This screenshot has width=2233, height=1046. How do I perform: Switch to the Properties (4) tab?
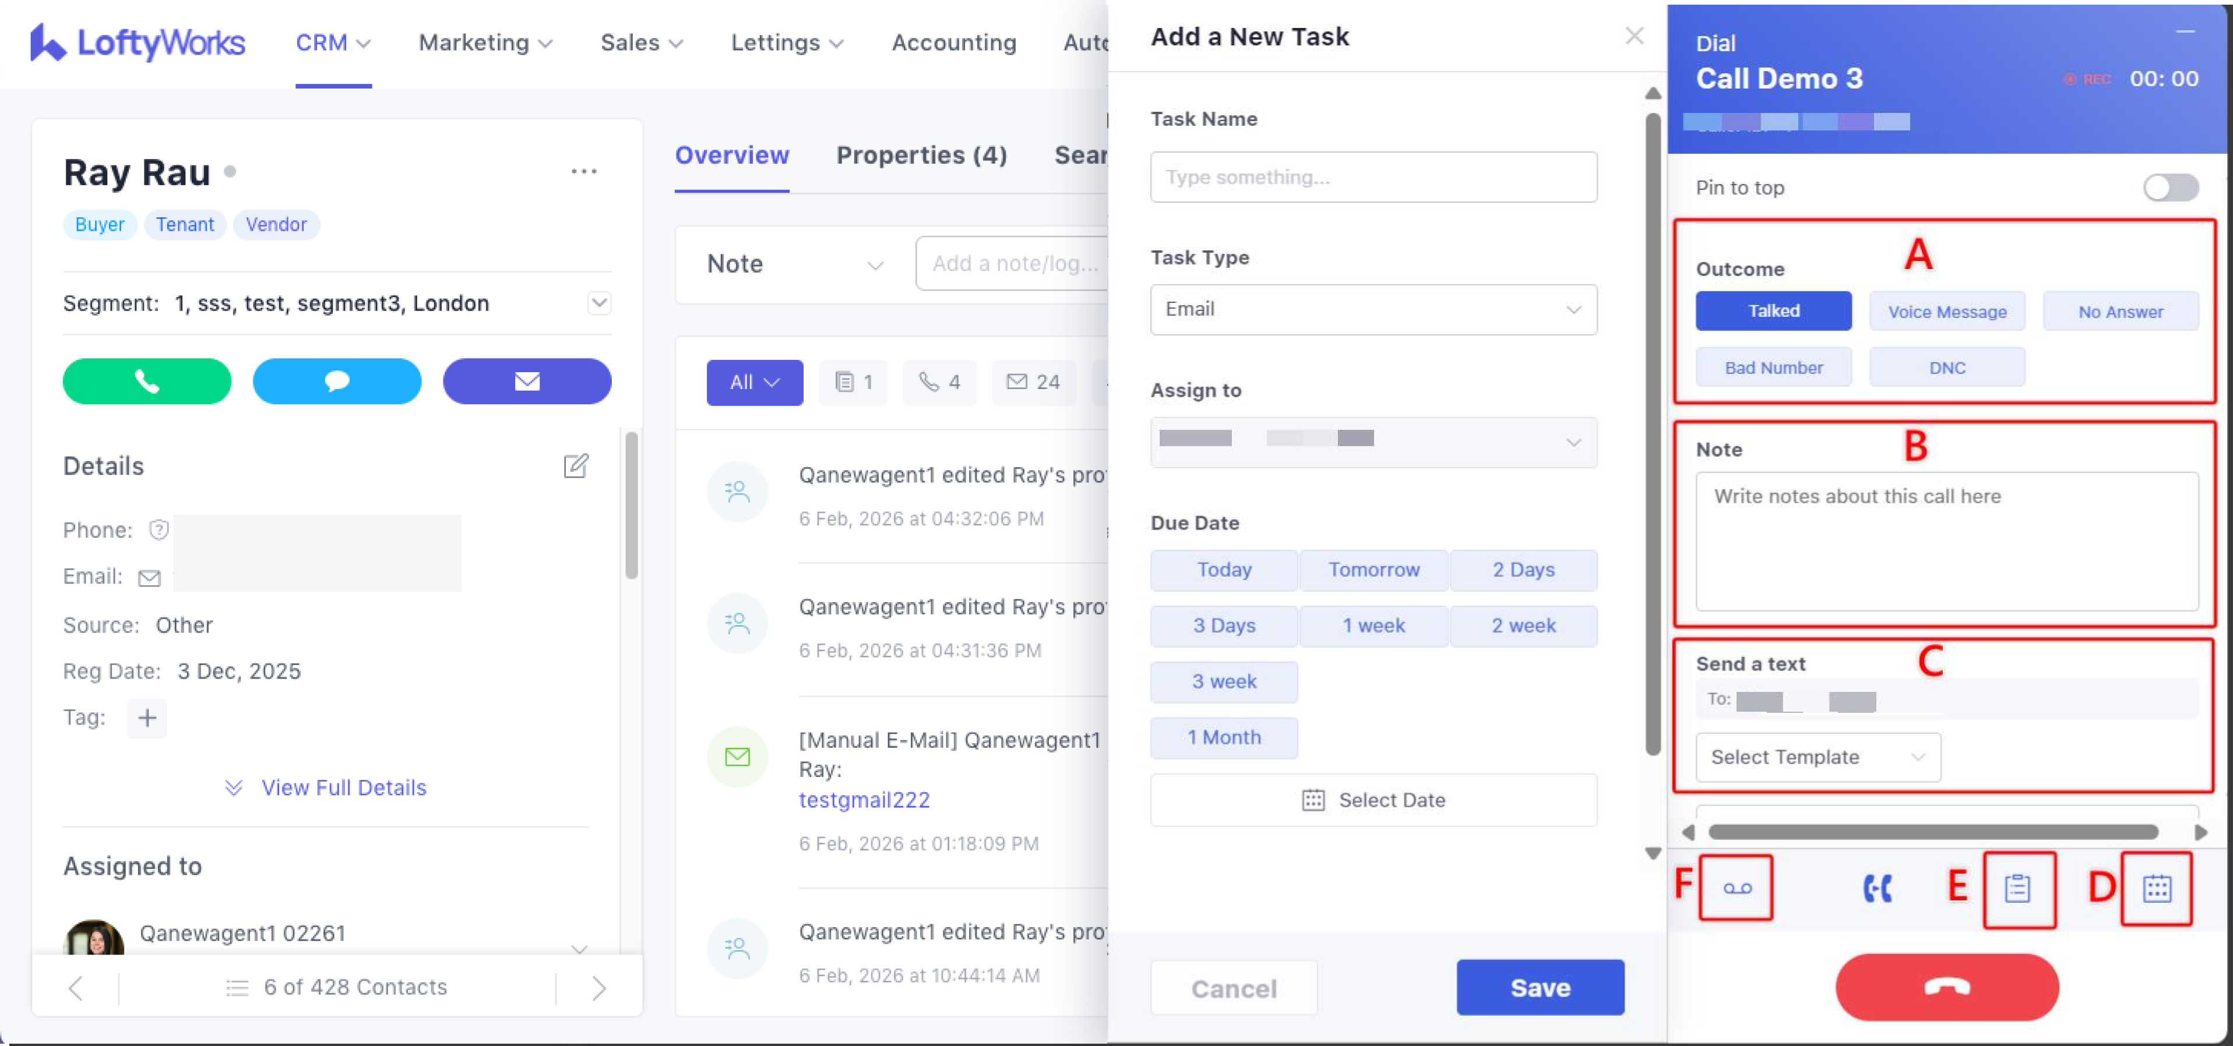[x=921, y=155]
